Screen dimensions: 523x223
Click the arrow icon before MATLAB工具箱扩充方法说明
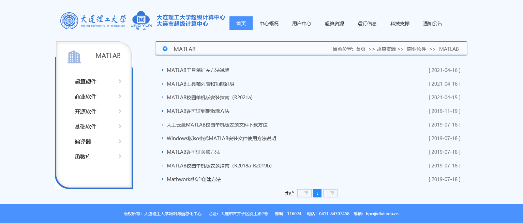(x=162, y=70)
